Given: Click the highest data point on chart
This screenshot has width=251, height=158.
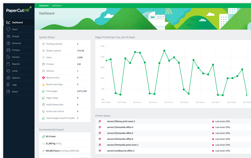Looking at the screenshot, I should pos(164,51).
